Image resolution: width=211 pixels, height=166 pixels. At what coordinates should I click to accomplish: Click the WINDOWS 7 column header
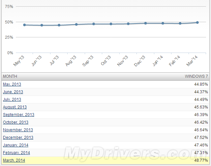click(x=196, y=76)
